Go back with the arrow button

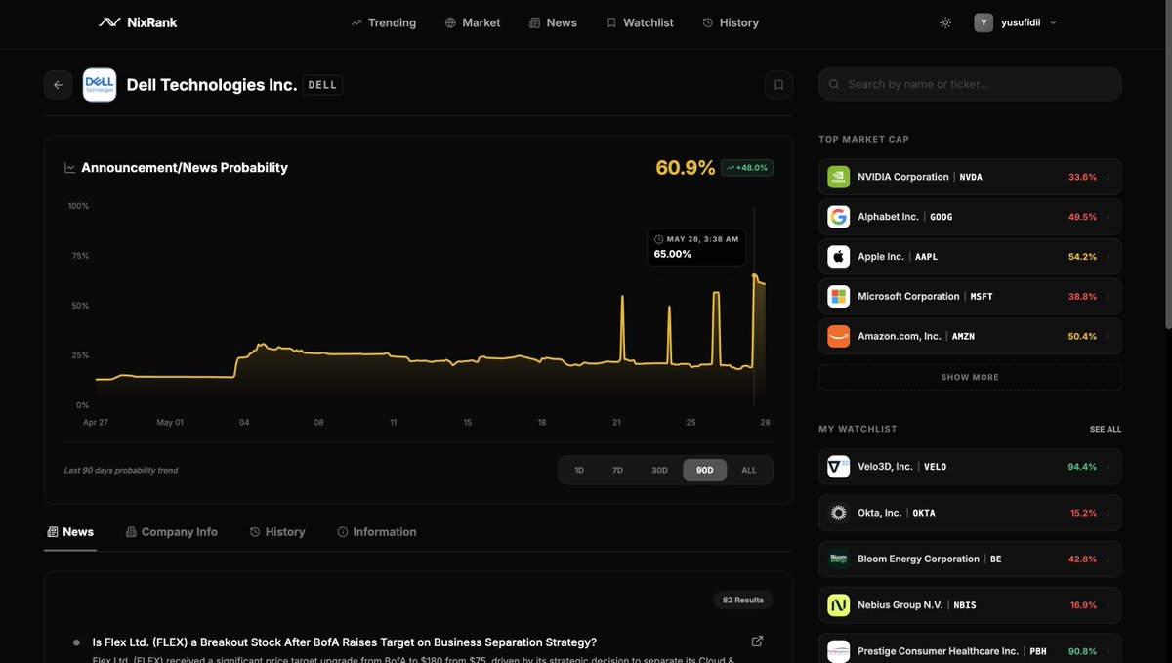(x=58, y=85)
